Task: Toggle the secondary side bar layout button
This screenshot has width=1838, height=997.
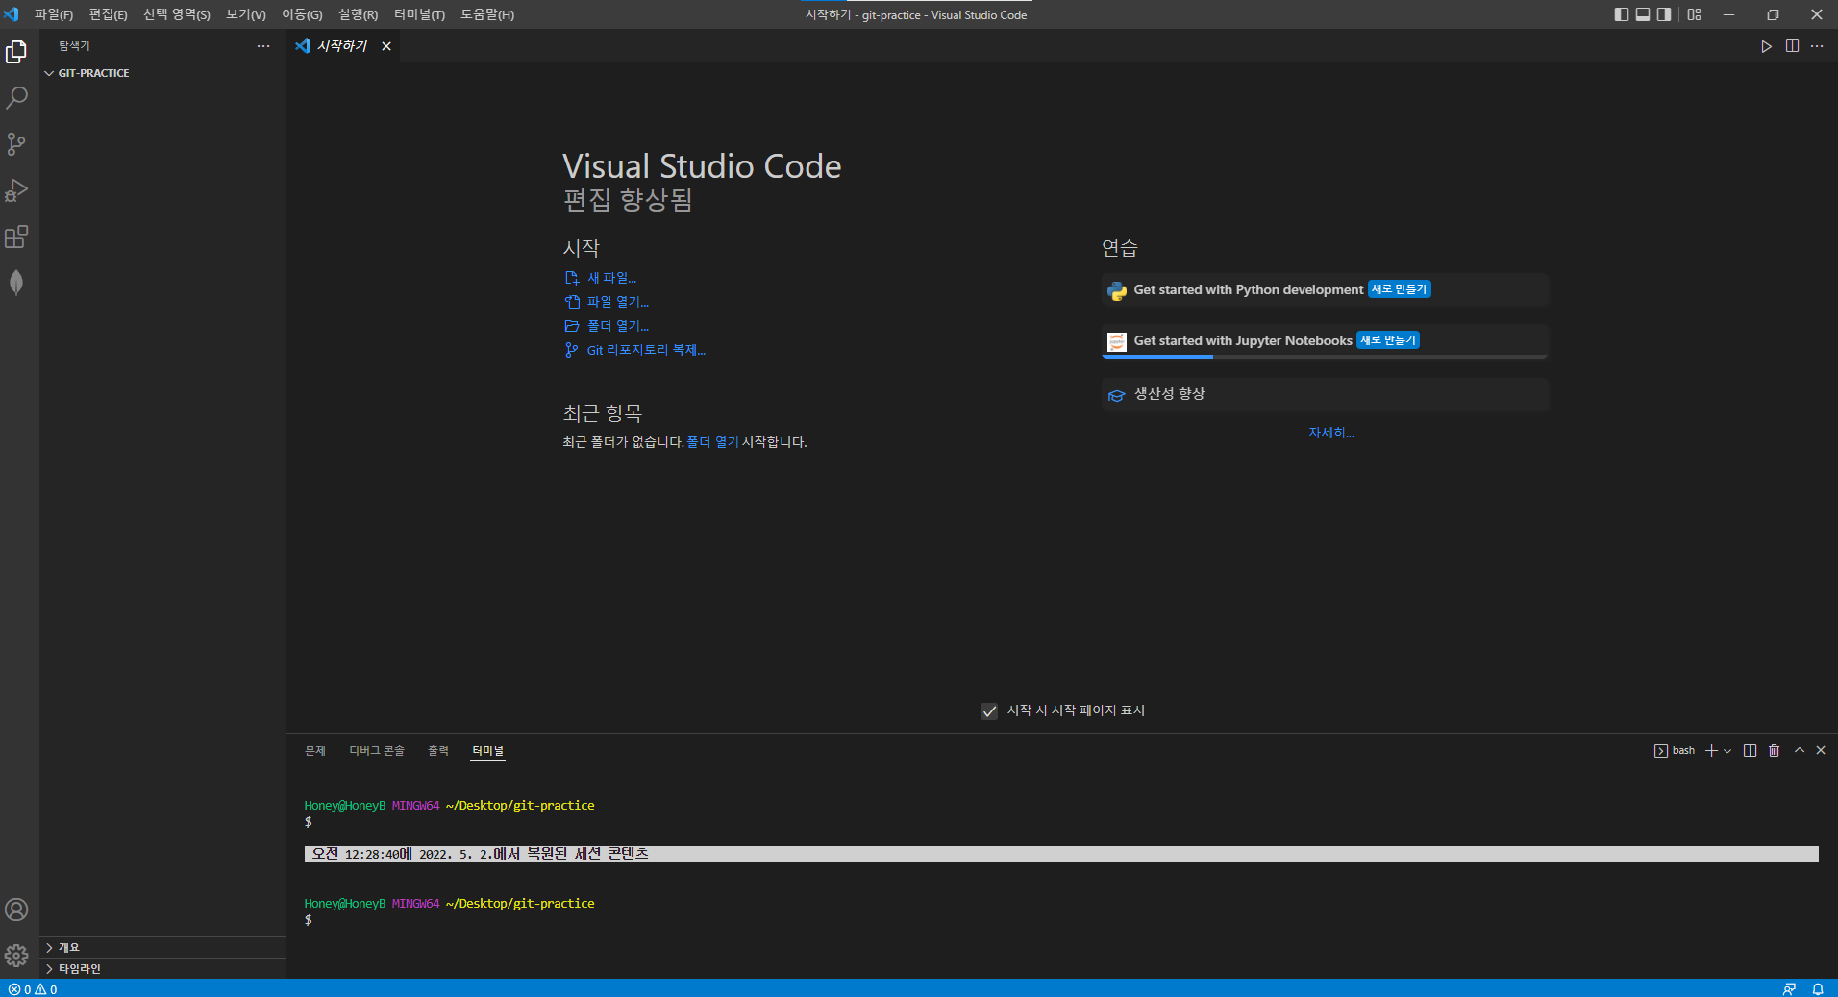Action: pyautogui.click(x=1664, y=14)
